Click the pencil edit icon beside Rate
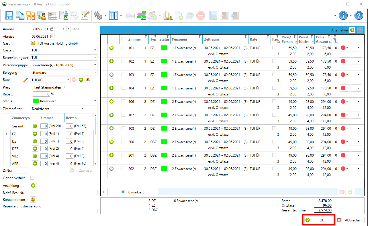 tap(26, 80)
